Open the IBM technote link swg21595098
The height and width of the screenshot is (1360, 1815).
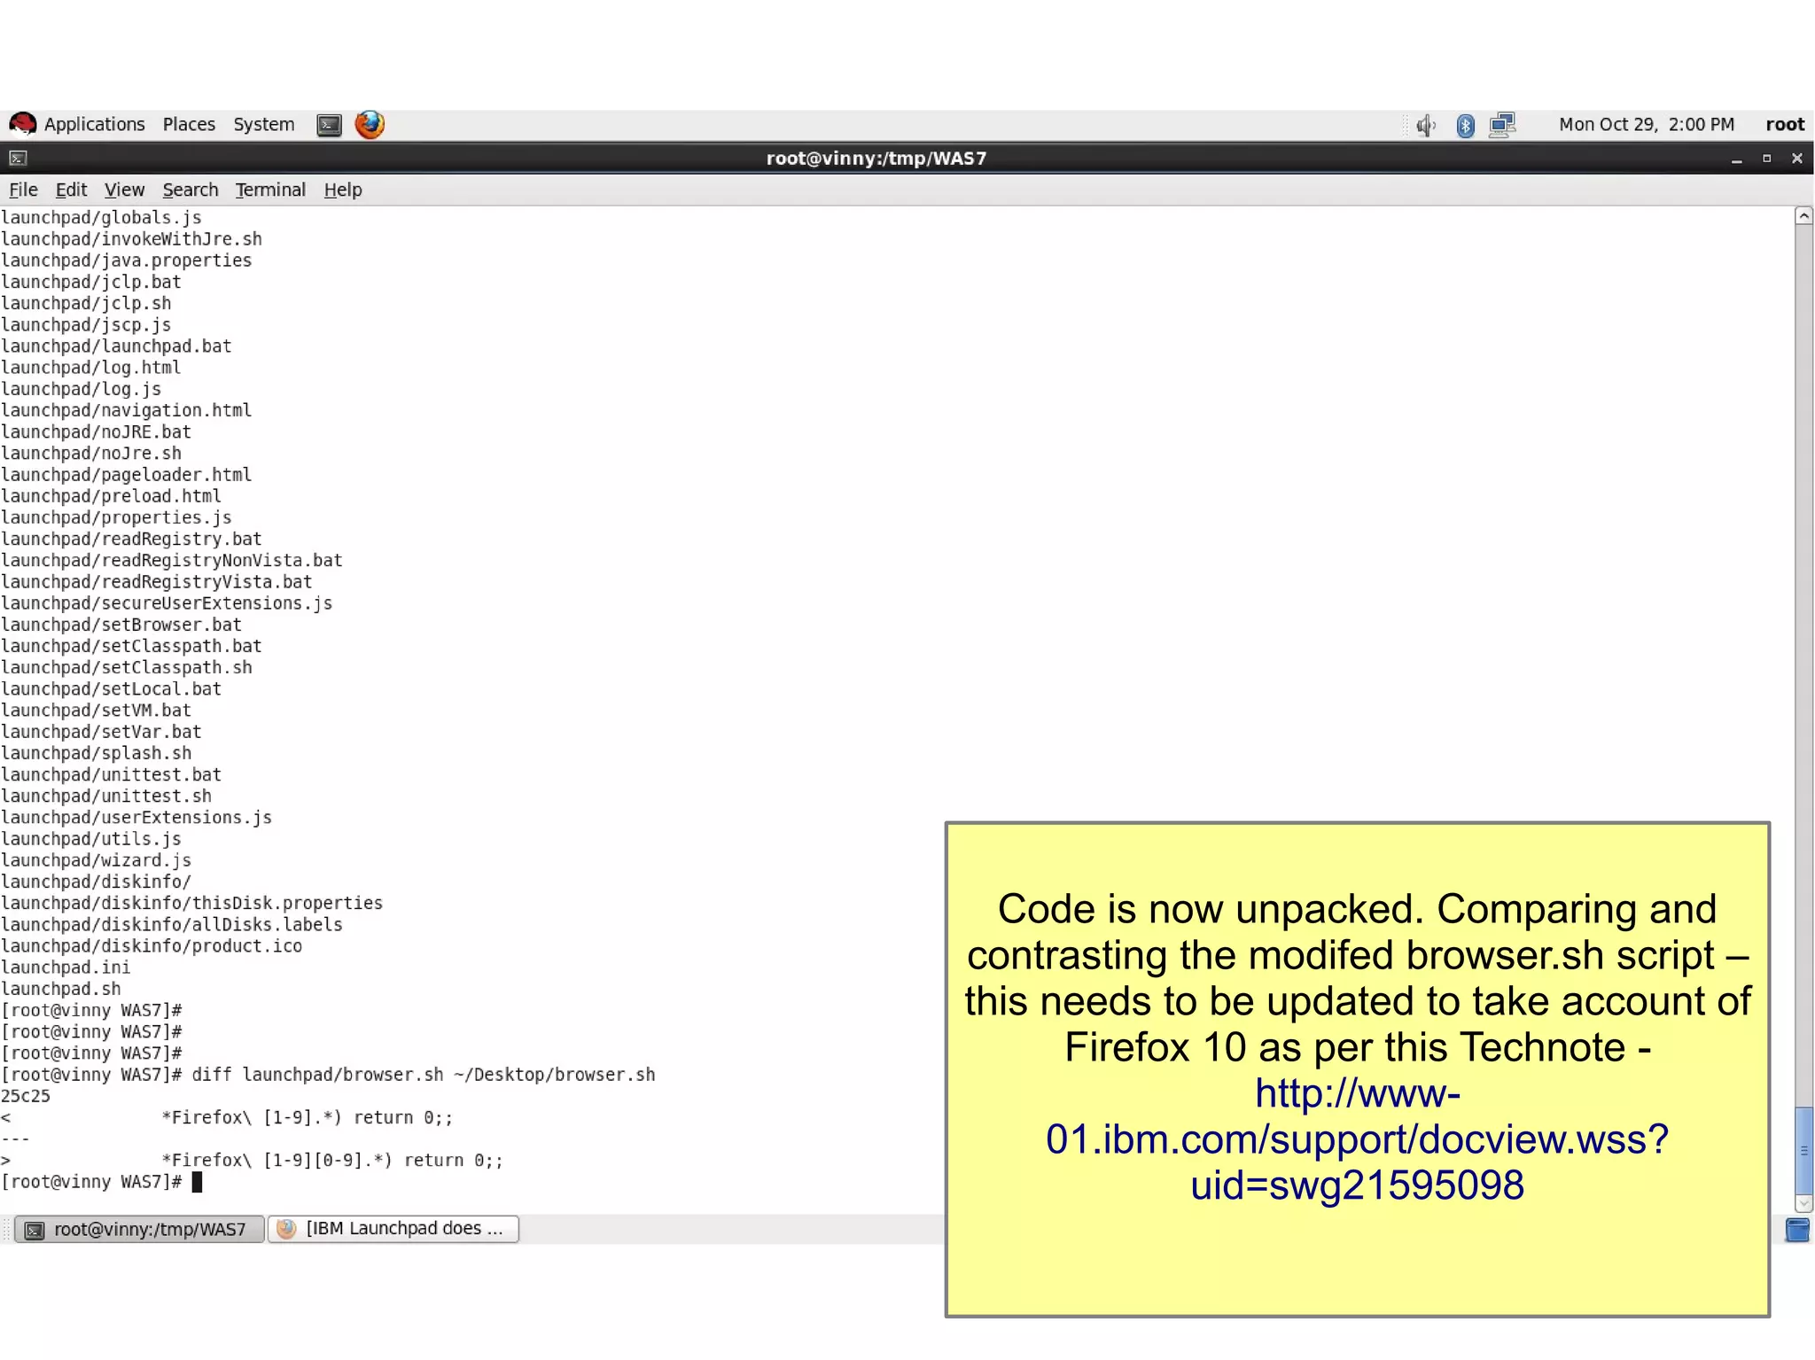click(x=1357, y=1139)
